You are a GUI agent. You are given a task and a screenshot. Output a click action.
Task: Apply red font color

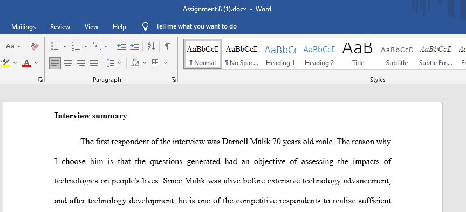click(26, 63)
